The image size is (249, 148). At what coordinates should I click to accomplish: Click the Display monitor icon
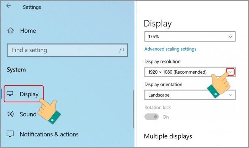[10, 94]
